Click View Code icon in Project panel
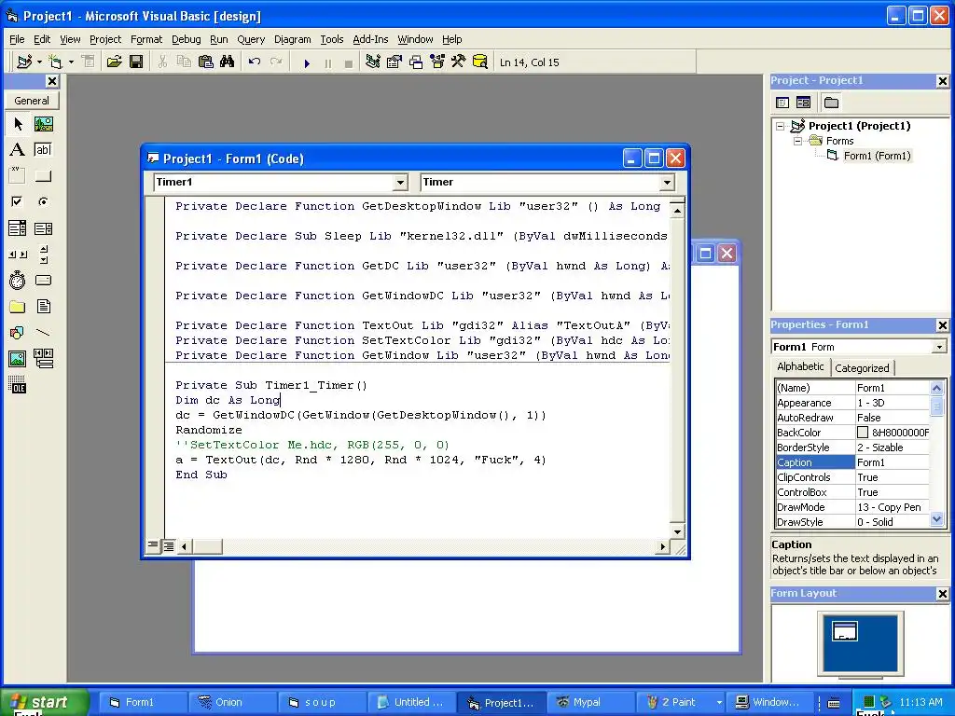955x716 pixels. coord(782,103)
